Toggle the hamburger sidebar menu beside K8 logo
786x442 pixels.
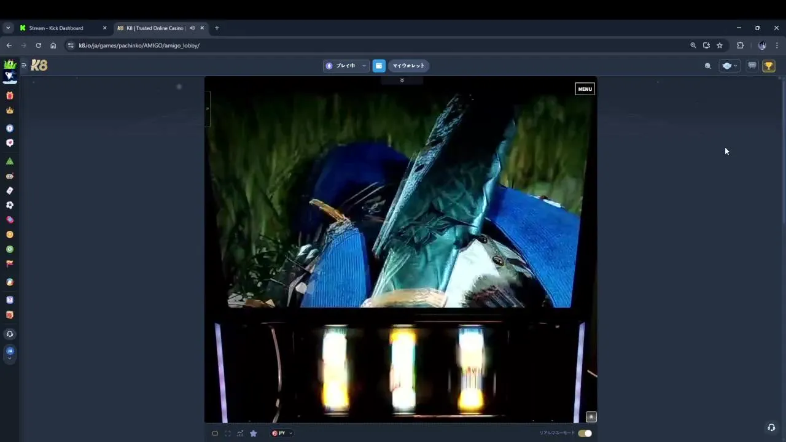pos(24,65)
